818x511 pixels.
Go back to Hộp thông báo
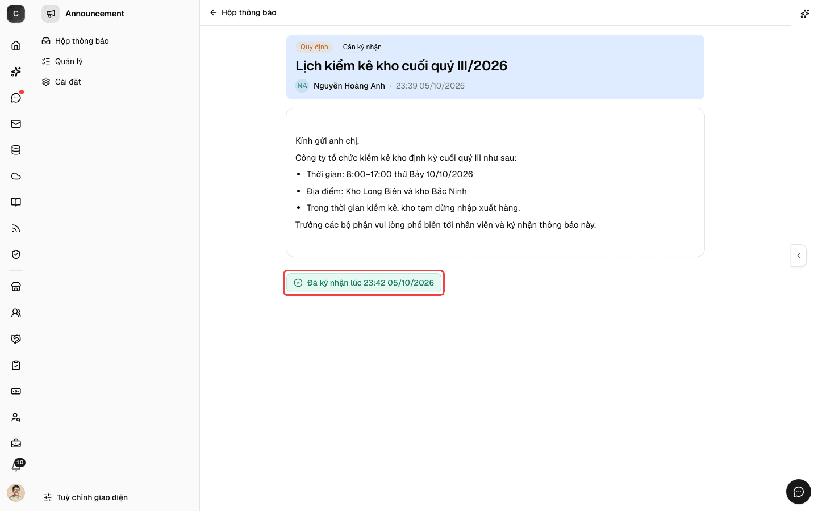coord(243,12)
